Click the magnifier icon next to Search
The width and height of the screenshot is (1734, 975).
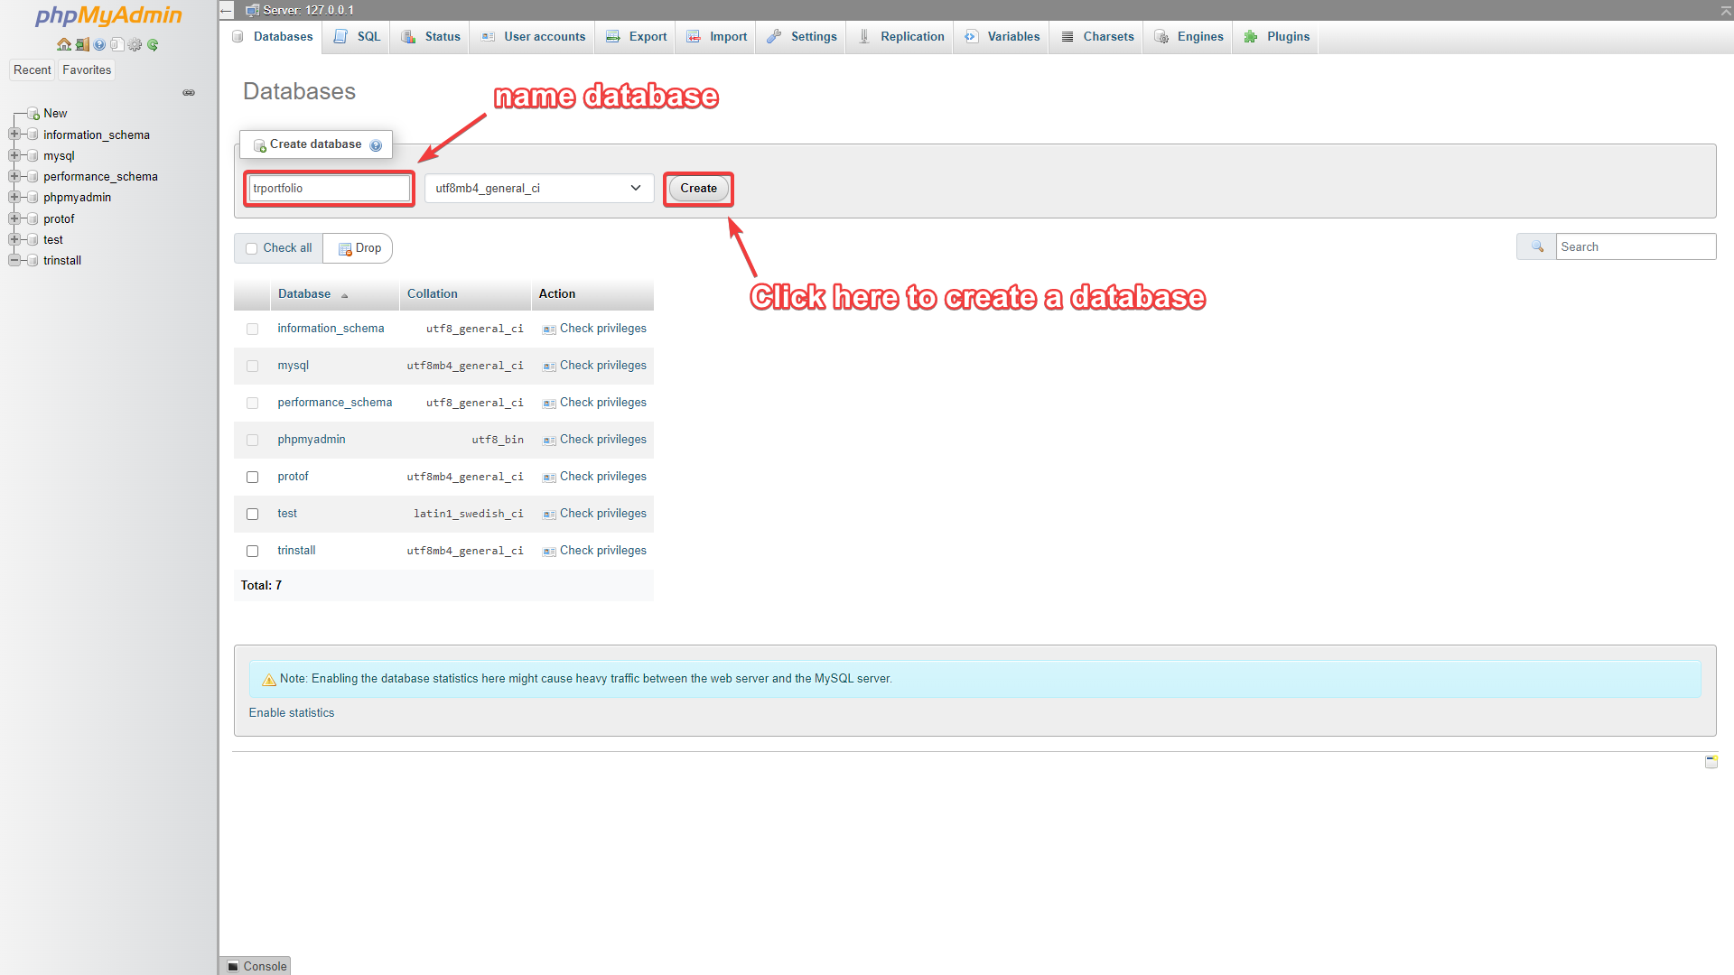tap(1537, 246)
